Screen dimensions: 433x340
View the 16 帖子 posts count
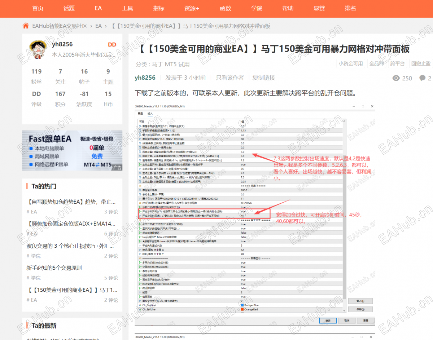coord(84,76)
